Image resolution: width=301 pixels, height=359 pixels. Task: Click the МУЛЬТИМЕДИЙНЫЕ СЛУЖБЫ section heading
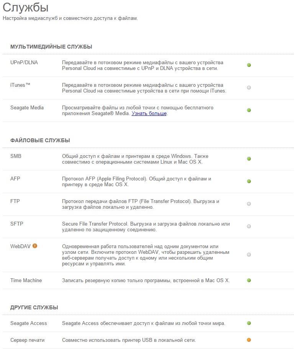click(51, 47)
